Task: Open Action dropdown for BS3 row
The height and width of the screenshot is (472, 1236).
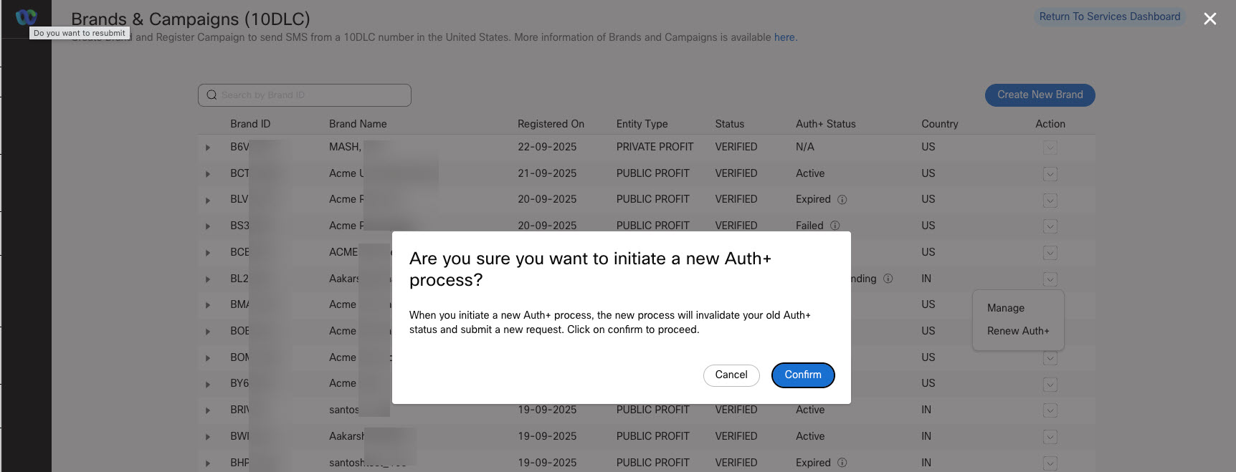Action: 1050,226
